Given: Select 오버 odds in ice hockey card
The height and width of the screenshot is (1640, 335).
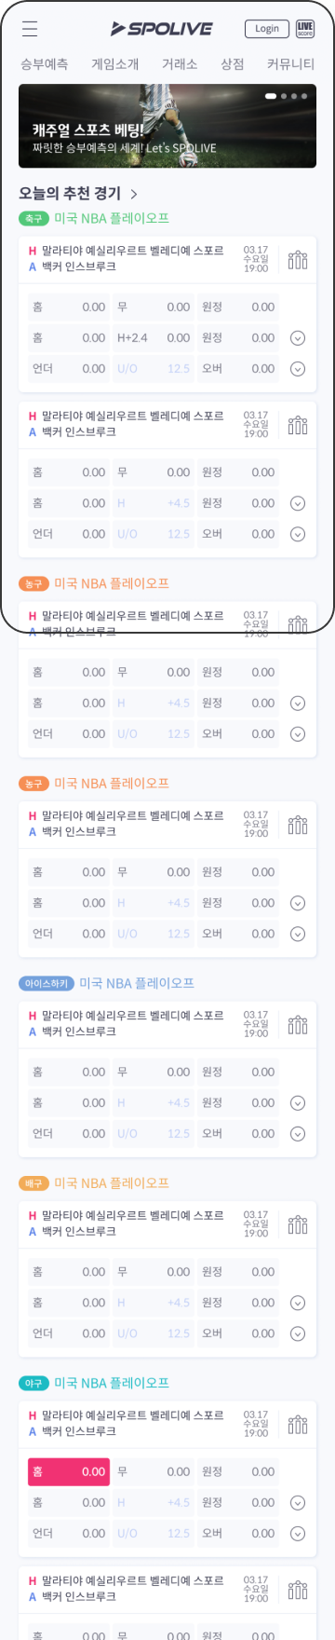Looking at the screenshot, I should [238, 1133].
